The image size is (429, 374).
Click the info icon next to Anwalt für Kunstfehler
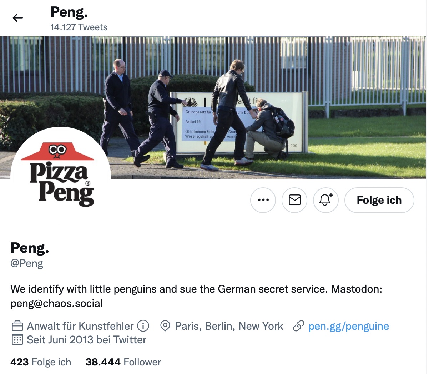tap(143, 326)
